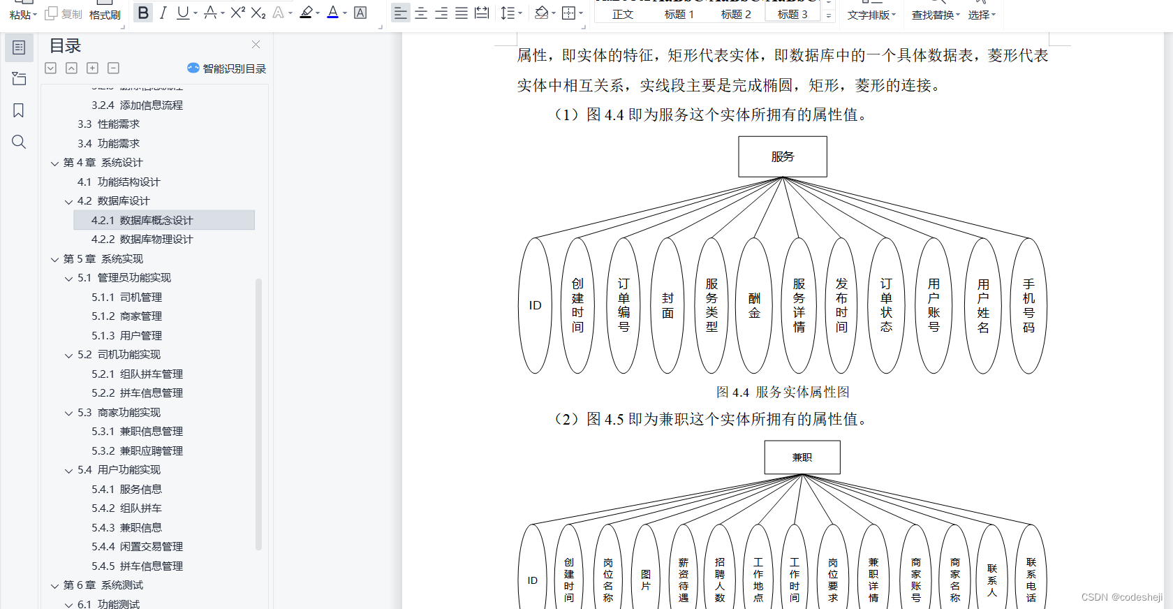Screen dimensions: 1173x609
Task: Open 选择 dropdown
Action: click(982, 15)
